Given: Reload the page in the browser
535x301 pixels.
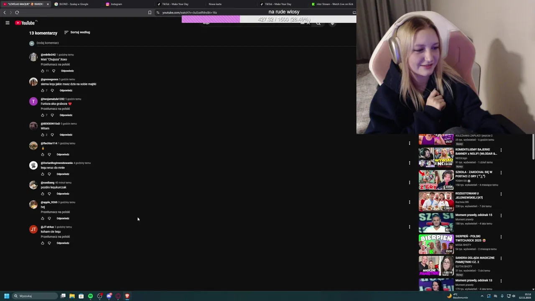Looking at the screenshot, I should (x=17, y=13).
